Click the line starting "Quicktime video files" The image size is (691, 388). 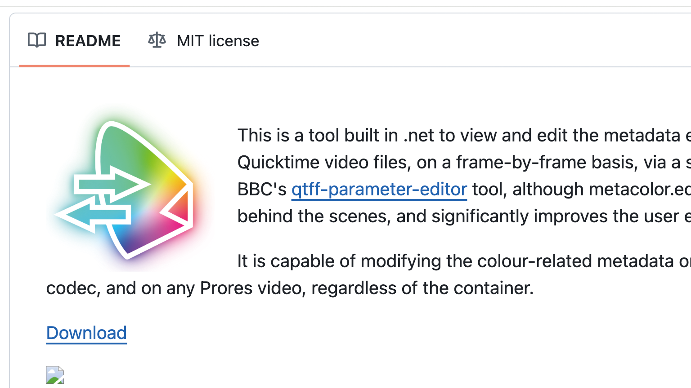(x=324, y=163)
